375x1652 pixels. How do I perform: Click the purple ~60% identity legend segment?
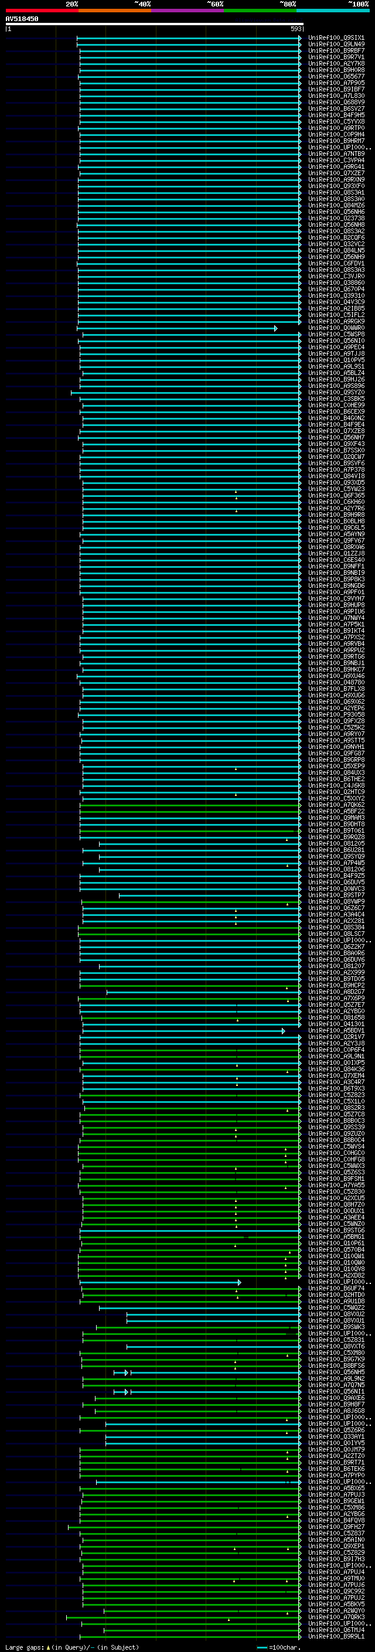(x=187, y=11)
